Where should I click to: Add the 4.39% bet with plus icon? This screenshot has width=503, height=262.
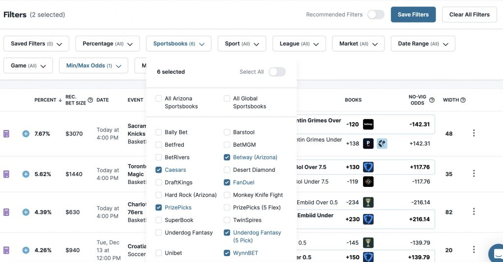point(26,212)
